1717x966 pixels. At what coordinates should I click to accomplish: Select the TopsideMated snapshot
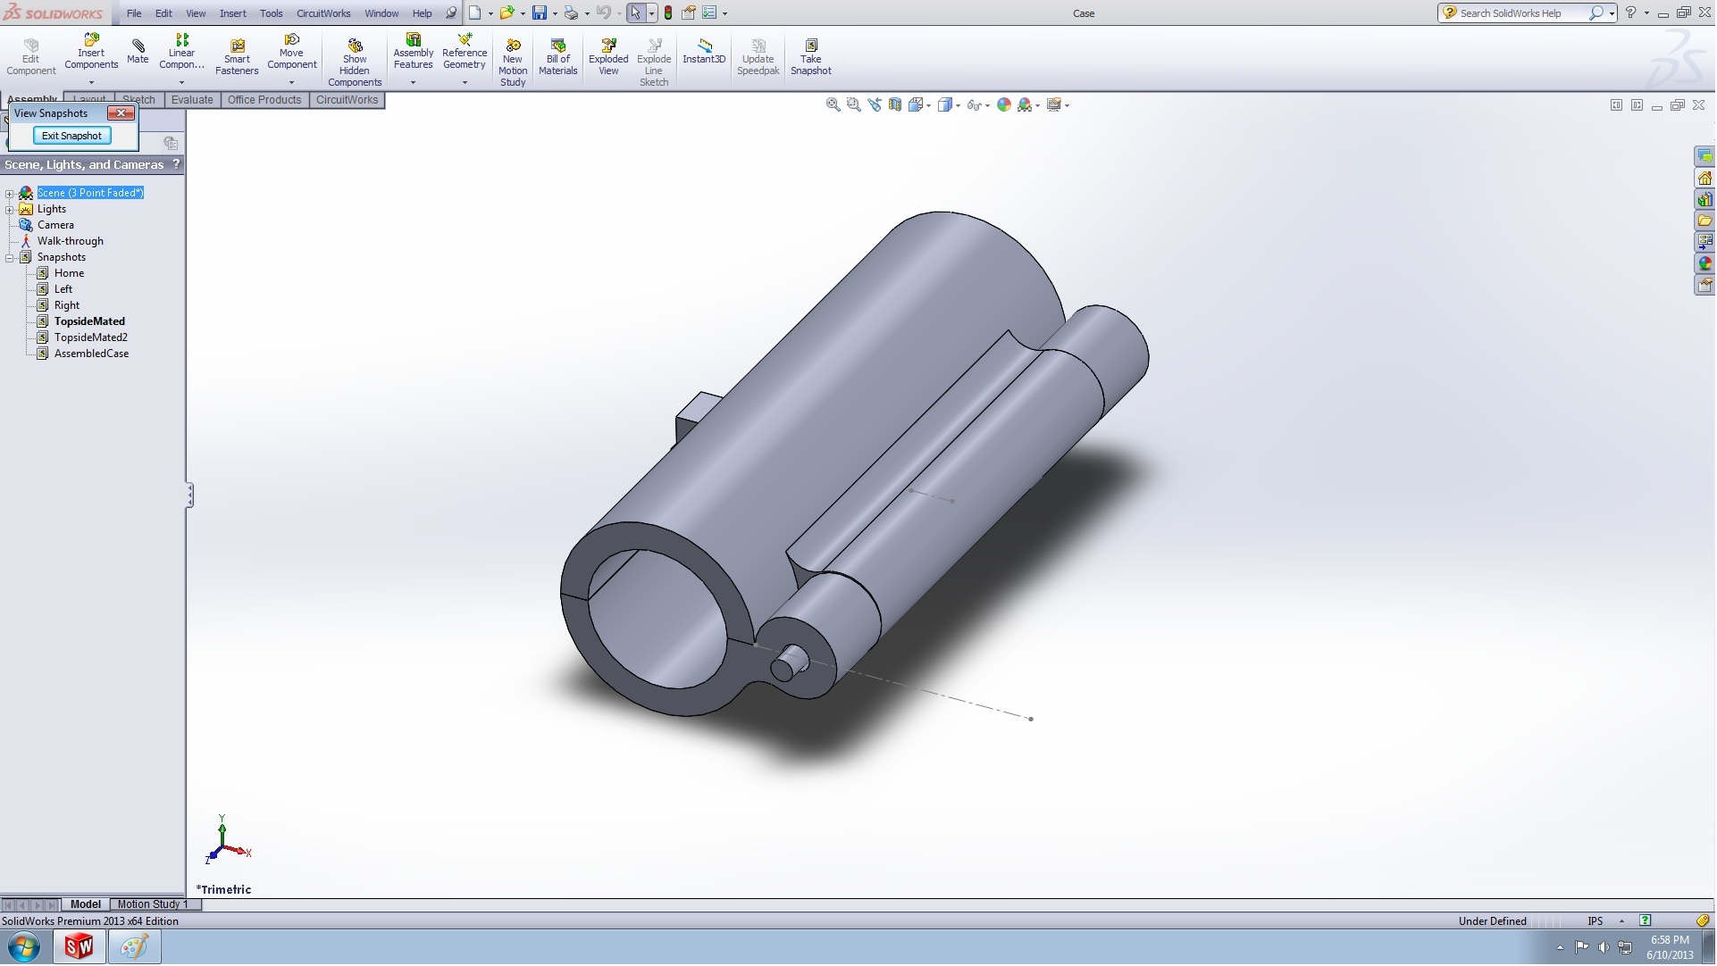[89, 322]
